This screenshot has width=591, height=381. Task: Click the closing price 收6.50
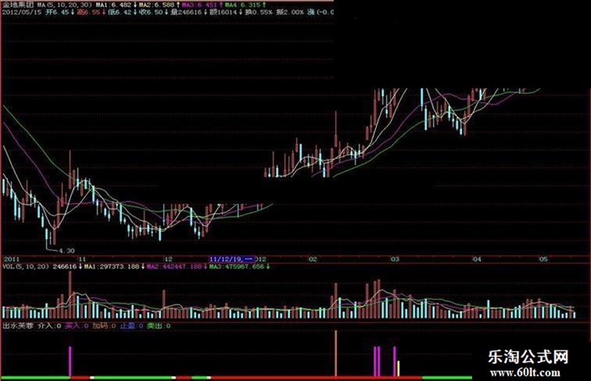point(151,12)
